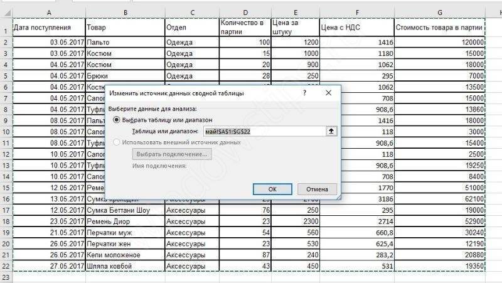Viewport: 502px width, 283px height.
Task: Click the 'Товар' header cell
Action: (x=124, y=28)
